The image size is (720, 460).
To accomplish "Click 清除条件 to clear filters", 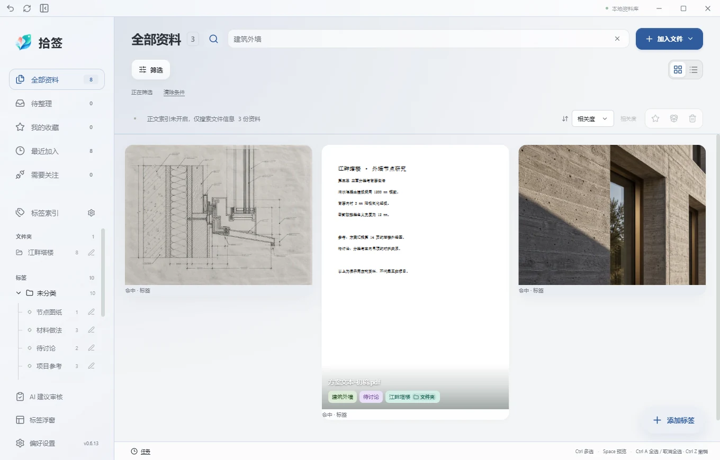I will click(x=174, y=93).
